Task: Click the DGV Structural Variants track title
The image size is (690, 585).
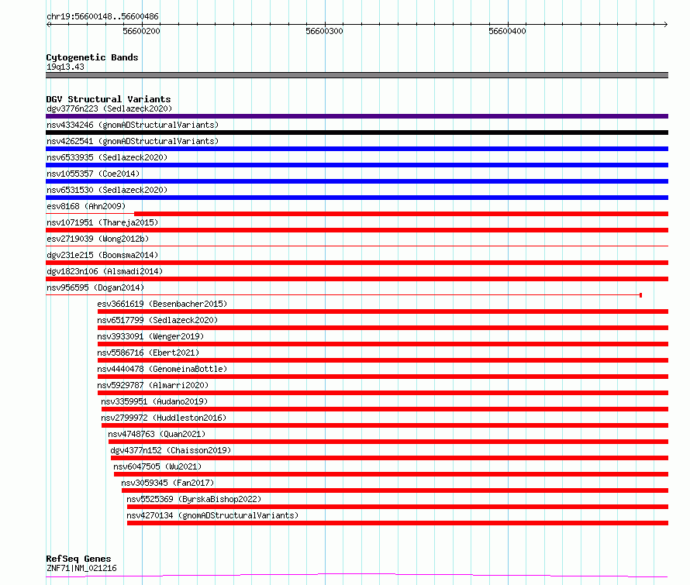Action: 109,99
